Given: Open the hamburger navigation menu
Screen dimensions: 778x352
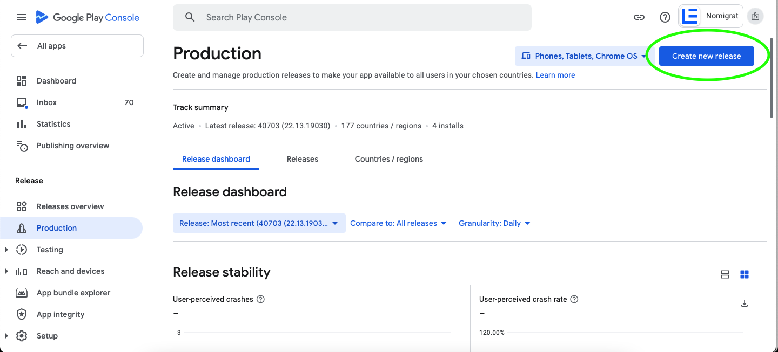Looking at the screenshot, I should click(x=22, y=17).
